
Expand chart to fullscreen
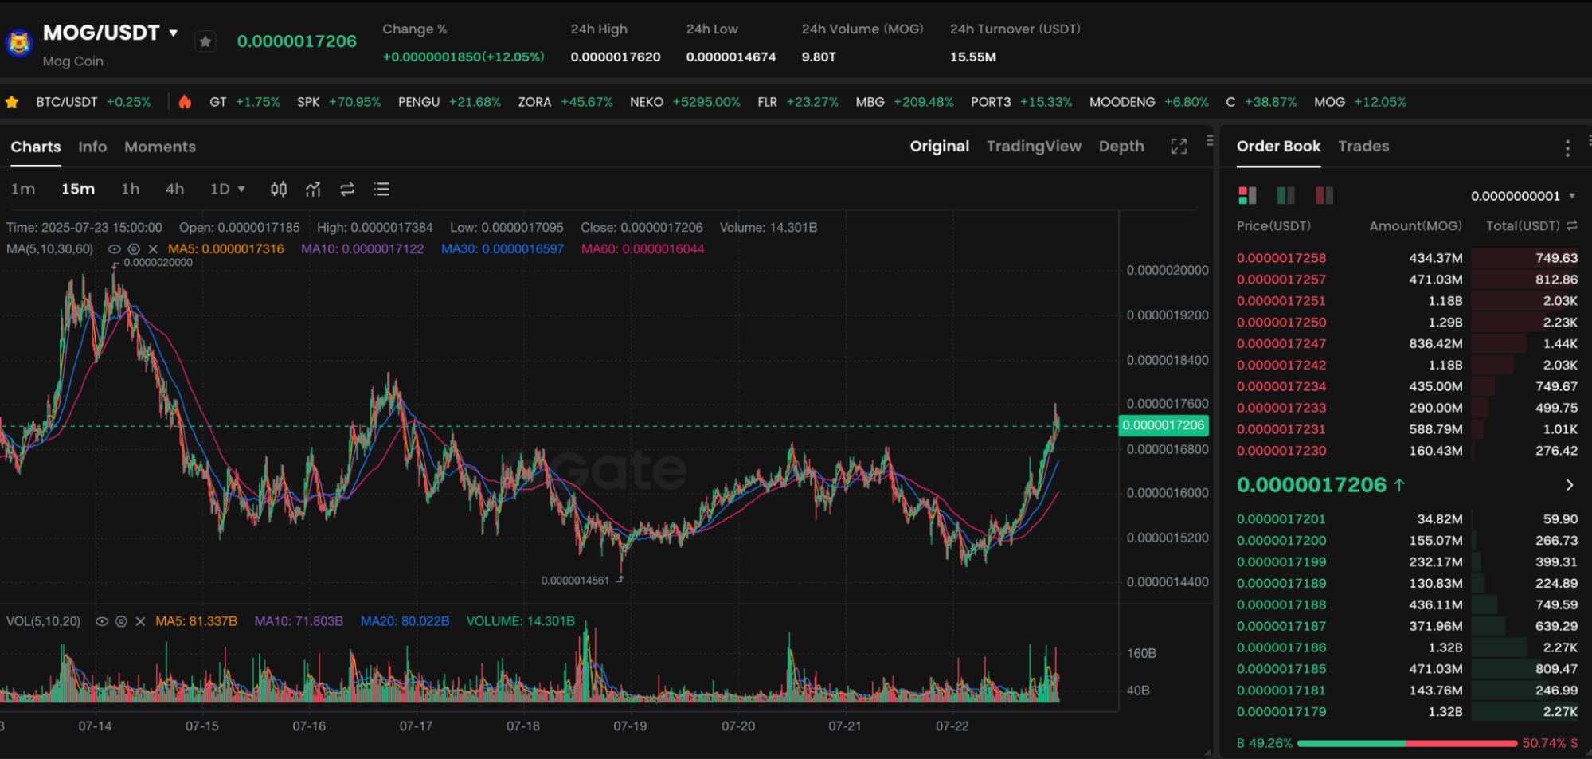(1179, 147)
